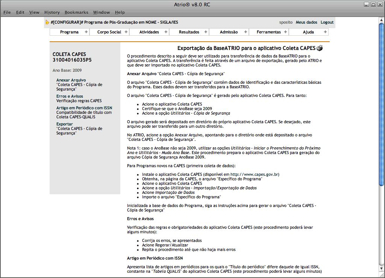The width and height of the screenshot is (385, 278).
Task: Open the Bookmarks menu
Action: 76,12
